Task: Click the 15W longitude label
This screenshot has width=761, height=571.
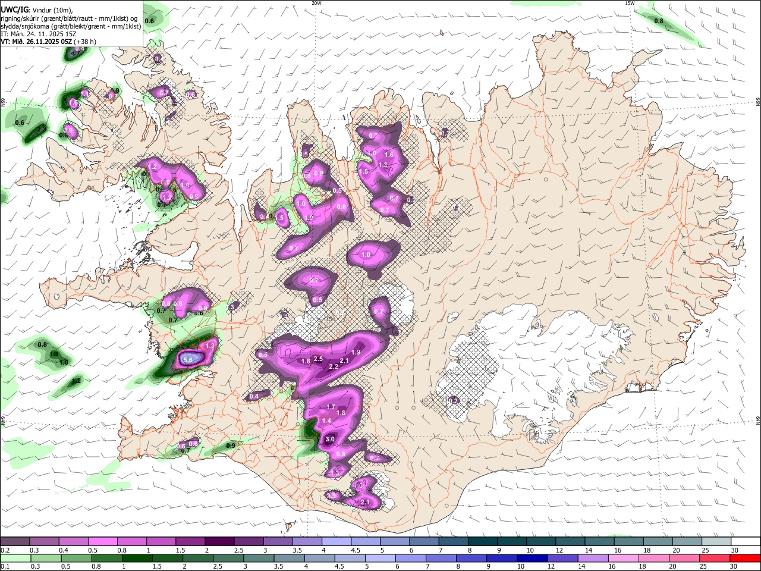Action: 630,3
